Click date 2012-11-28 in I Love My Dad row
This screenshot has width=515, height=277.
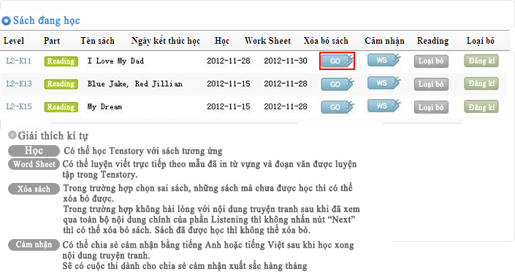coord(229,61)
